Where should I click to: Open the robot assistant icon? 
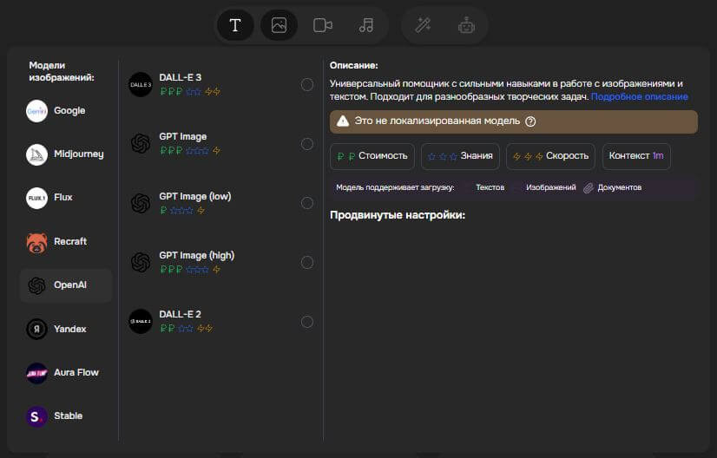coord(467,25)
